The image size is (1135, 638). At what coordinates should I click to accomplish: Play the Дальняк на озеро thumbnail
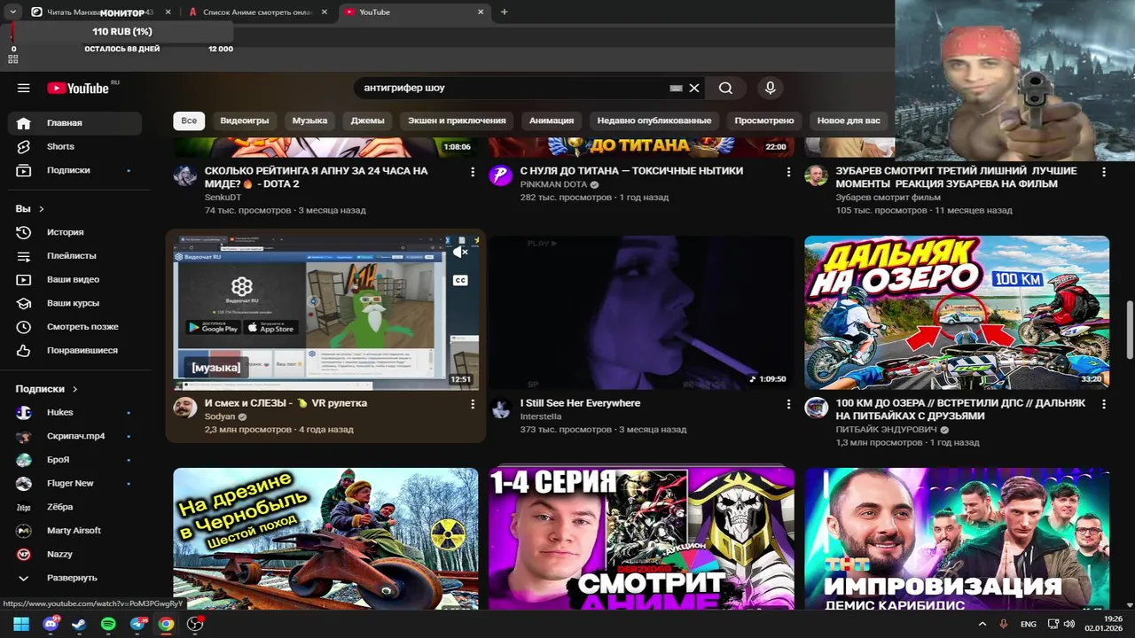(x=957, y=312)
